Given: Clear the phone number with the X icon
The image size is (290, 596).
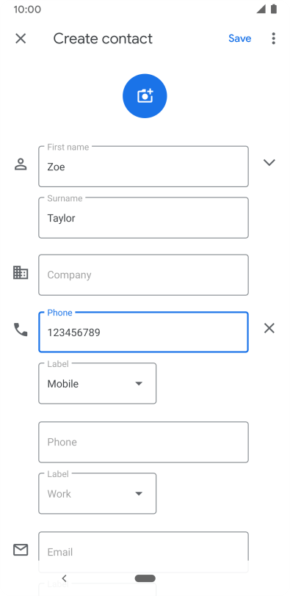Looking at the screenshot, I should click(x=269, y=328).
